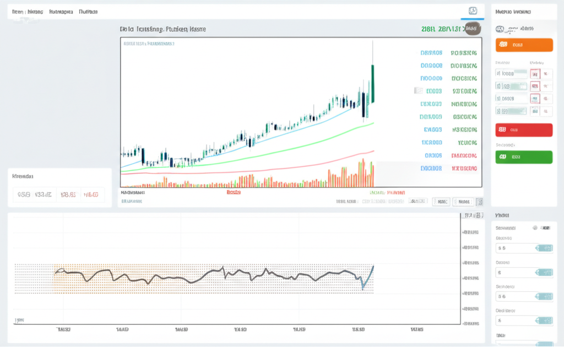Click the teal tag on the topmost lower-panel field
Image resolution: width=564 pixels, height=347 pixels.
tap(544, 248)
